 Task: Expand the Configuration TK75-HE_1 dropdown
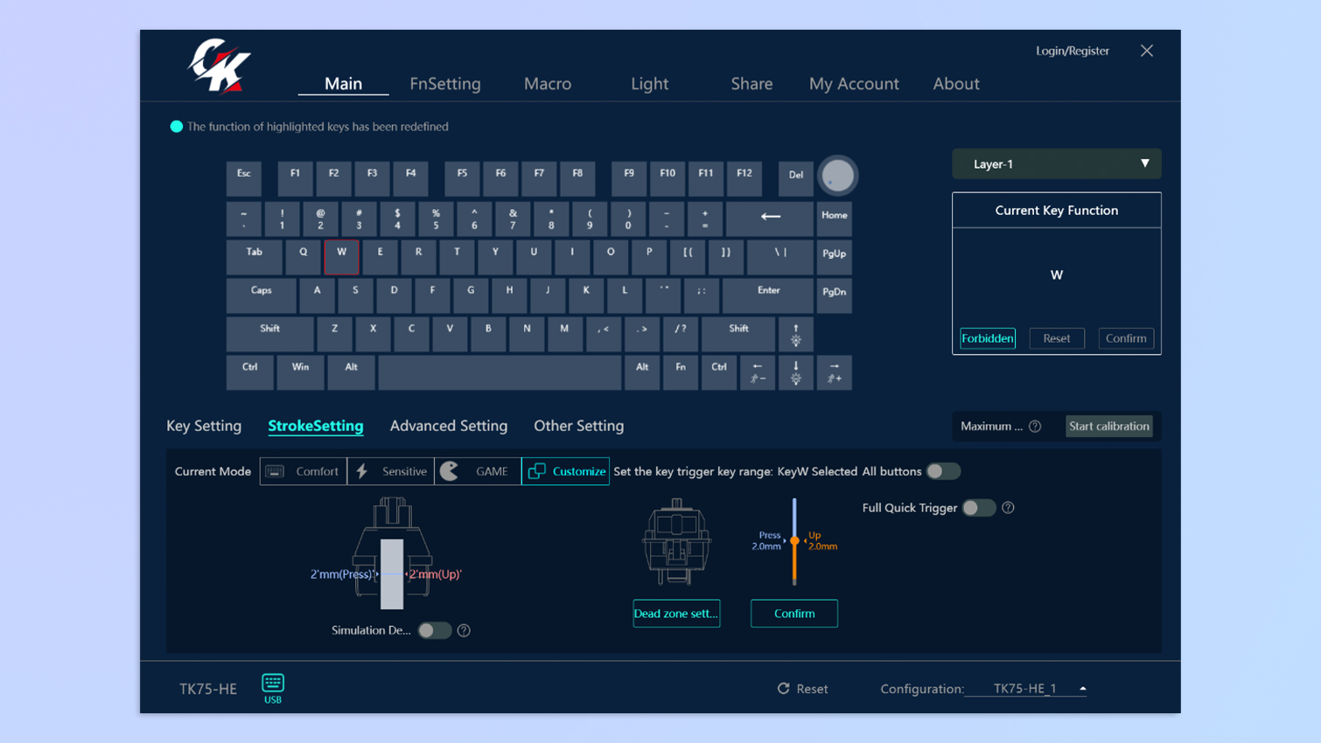1082,689
